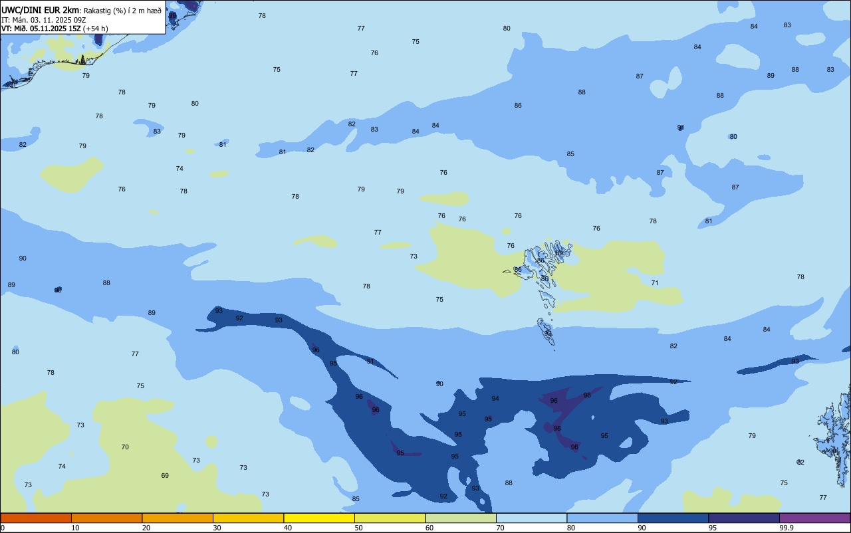Click the 0–10 dark orange legend swatch
The height and width of the screenshot is (533, 851).
(x=36, y=518)
